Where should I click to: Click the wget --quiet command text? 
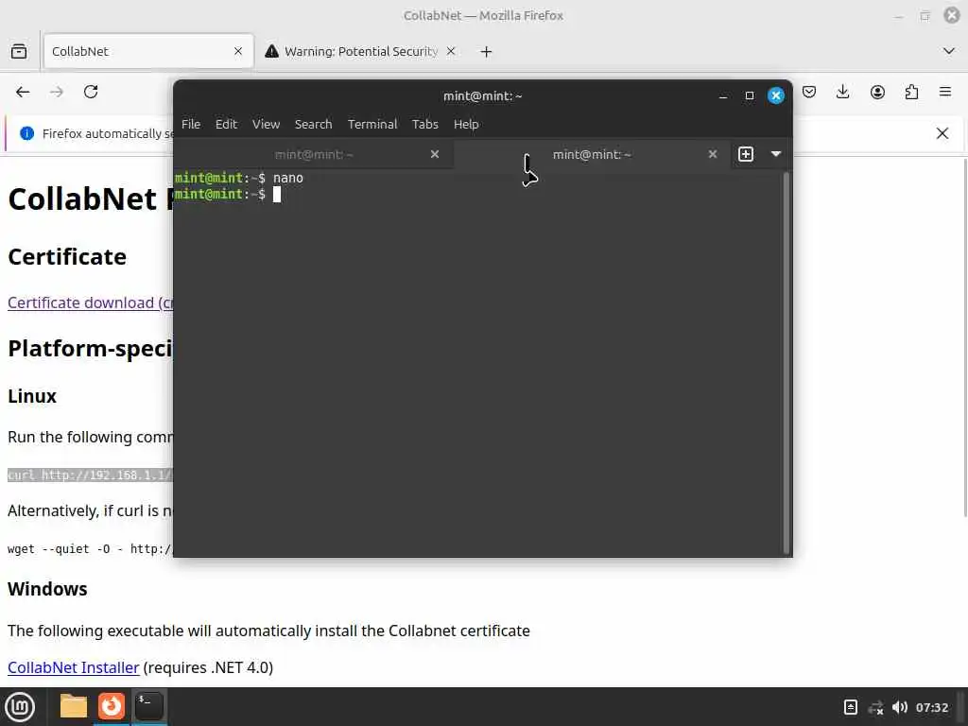(x=90, y=549)
